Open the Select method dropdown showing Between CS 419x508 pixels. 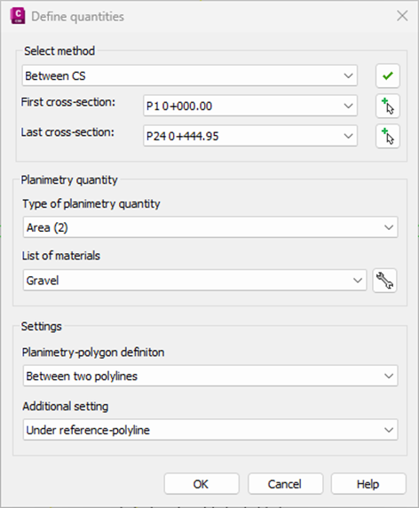[x=190, y=75]
